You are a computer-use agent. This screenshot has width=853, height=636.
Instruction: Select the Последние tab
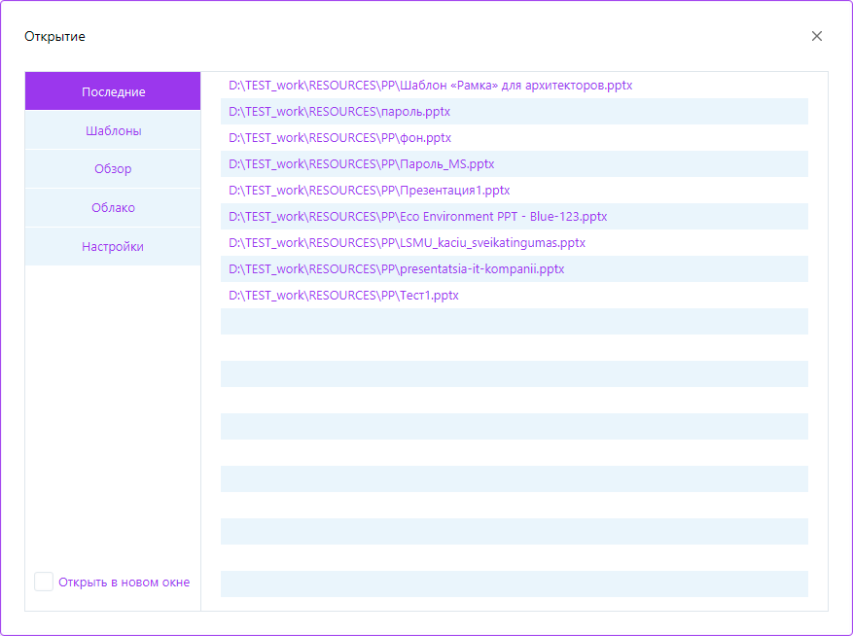pyautogui.click(x=113, y=91)
